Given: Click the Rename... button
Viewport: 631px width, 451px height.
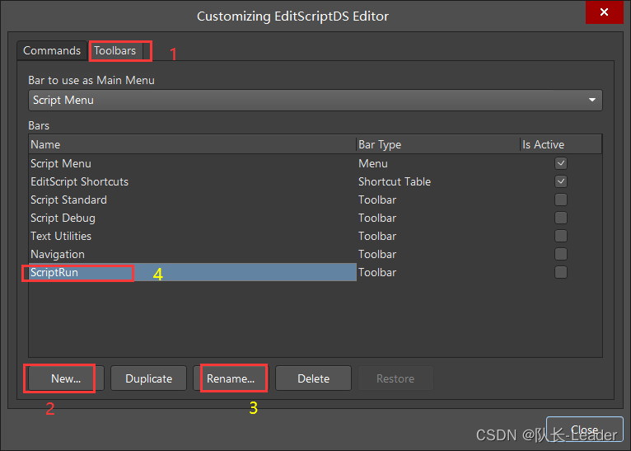Looking at the screenshot, I should [x=231, y=378].
